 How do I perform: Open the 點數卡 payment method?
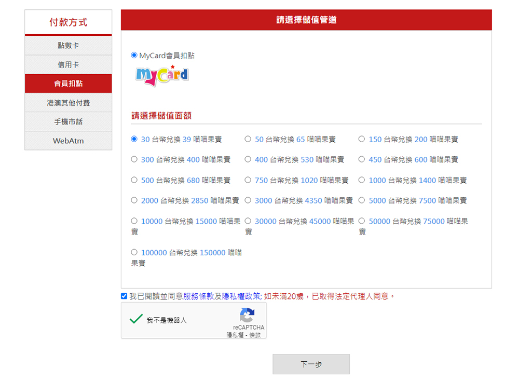68,46
